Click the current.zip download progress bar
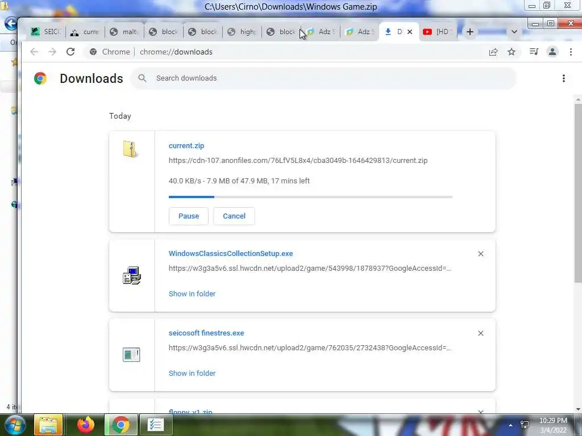The width and height of the screenshot is (582, 436). pyautogui.click(x=310, y=197)
